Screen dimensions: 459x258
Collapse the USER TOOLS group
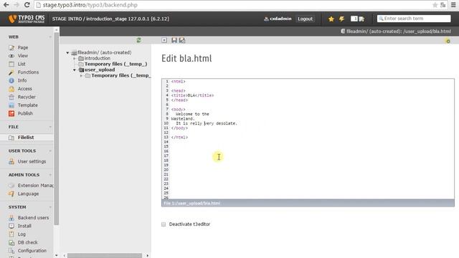(50, 151)
